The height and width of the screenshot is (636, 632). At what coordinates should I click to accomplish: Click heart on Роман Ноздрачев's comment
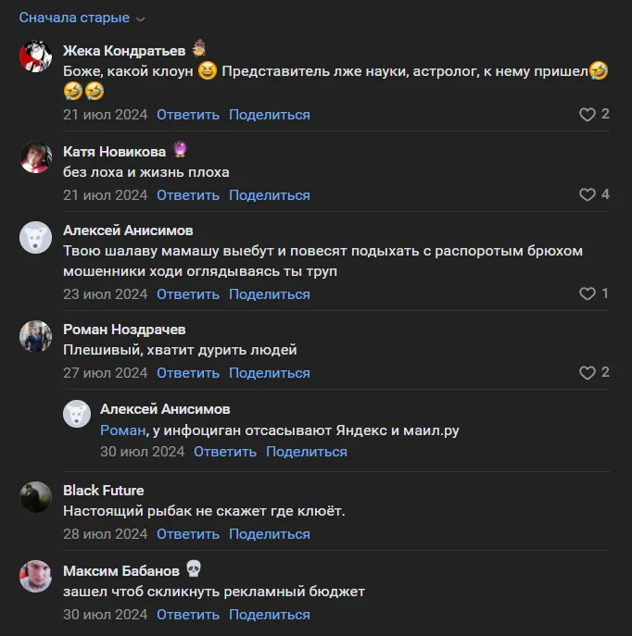pos(587,373)
